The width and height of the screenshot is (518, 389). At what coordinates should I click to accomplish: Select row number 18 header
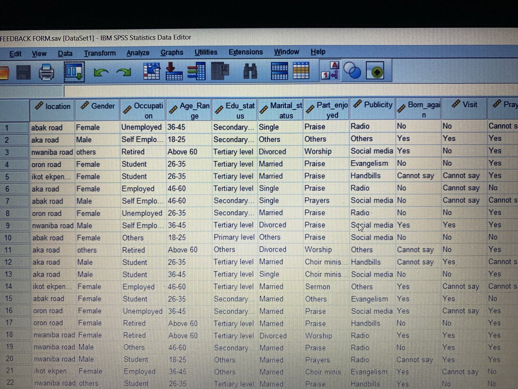pos(16,335)
